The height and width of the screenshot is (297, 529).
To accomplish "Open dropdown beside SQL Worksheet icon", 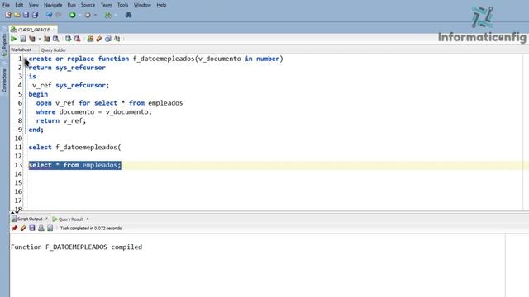I will [x=116, y=15].
